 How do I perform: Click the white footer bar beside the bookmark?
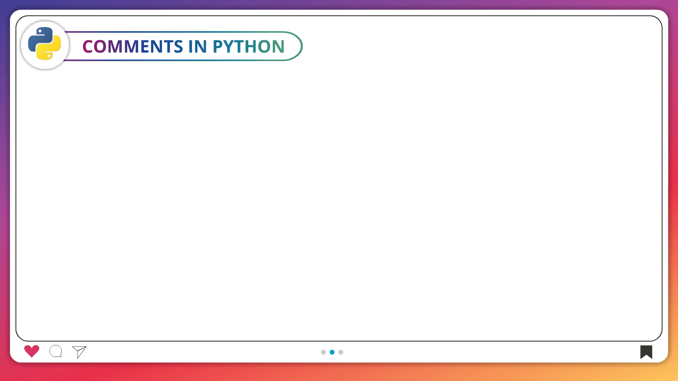click(x=530, y=352)
